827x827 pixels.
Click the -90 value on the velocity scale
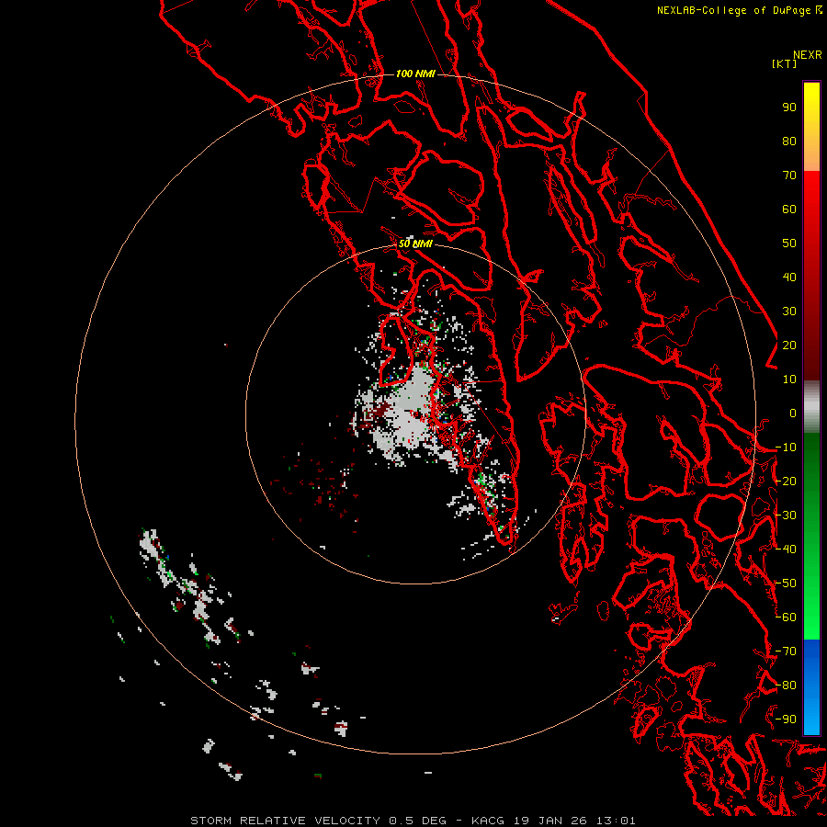[x=786, y=719]
